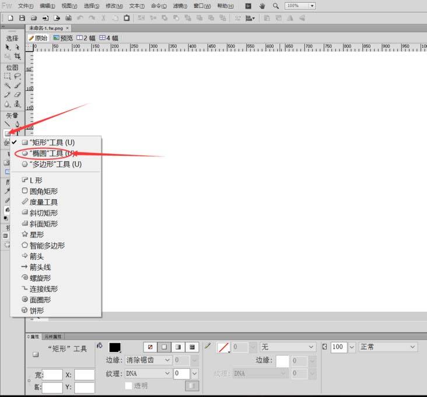Open the black fill color swatch
427x397 pixels.
[115, 347]
